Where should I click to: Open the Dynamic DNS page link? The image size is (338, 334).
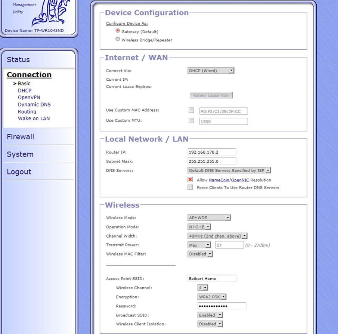click(34, 105)
